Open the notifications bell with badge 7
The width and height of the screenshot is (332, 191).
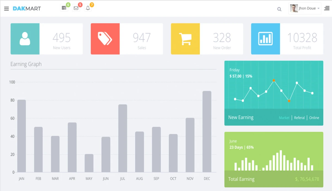coord(88,8)
